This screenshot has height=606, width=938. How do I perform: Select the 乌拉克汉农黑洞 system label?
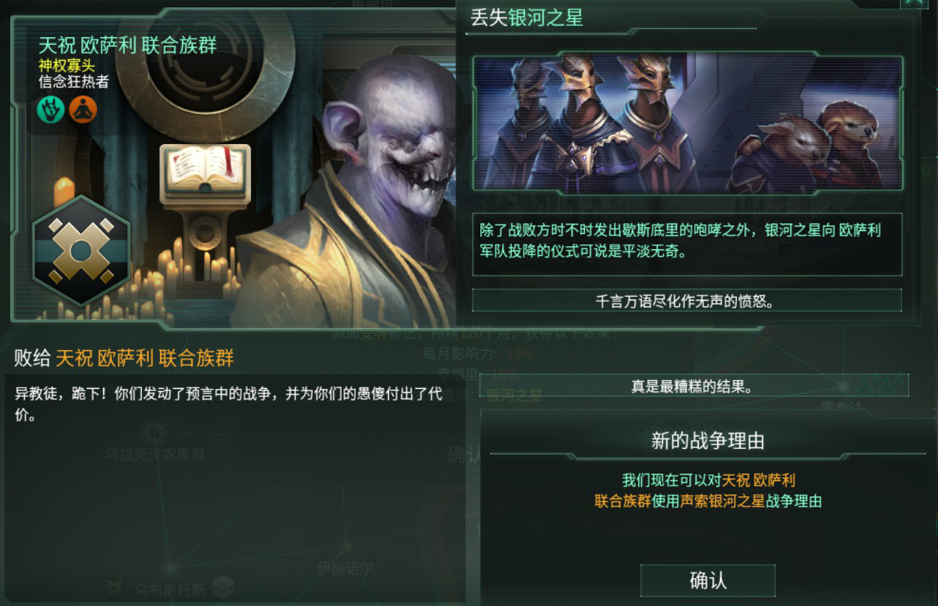(x=154, y=455)
